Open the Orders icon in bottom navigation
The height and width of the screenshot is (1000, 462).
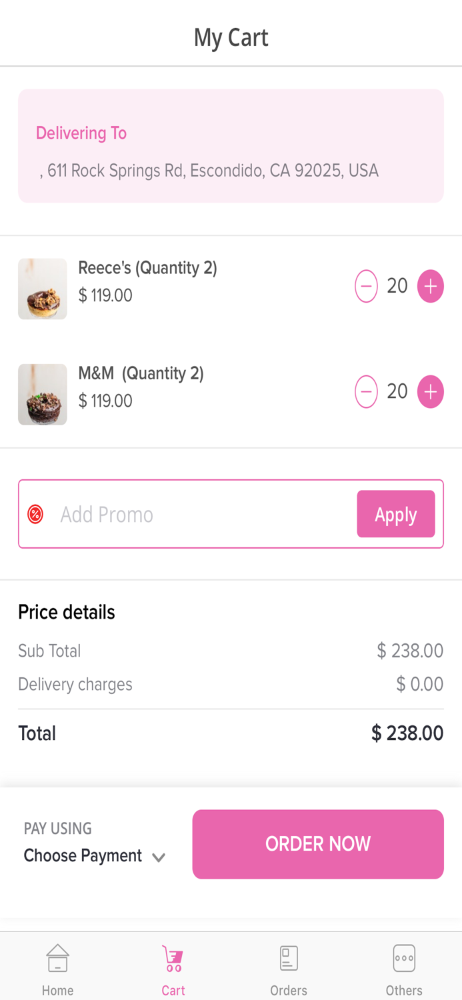[288, 957]
